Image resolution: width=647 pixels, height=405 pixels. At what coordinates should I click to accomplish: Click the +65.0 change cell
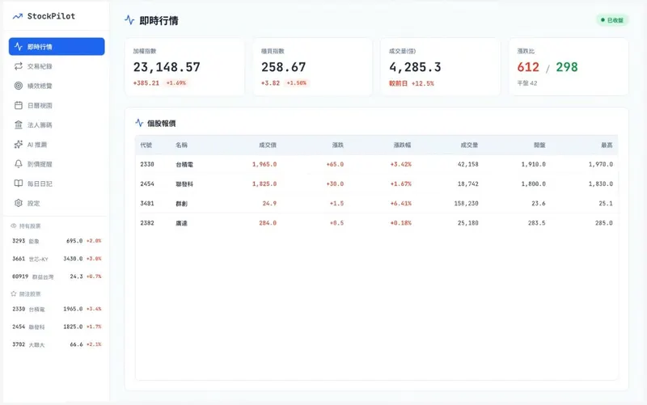[x=335, y=164]
